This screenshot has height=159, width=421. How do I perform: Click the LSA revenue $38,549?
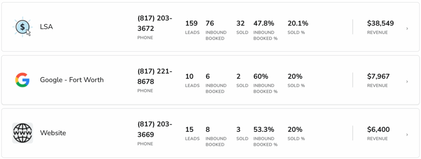(x=380, y=23)
